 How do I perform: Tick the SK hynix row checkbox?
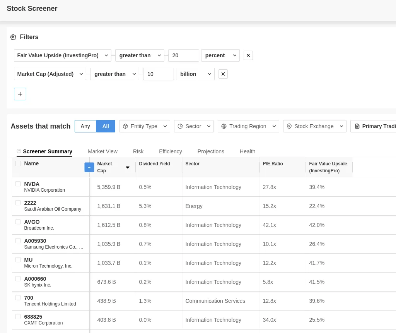[18, 279]
